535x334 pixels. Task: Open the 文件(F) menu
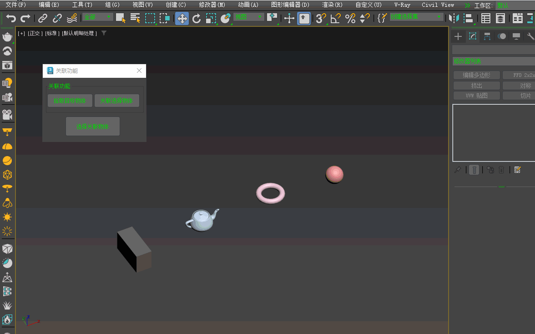(16, 5)
